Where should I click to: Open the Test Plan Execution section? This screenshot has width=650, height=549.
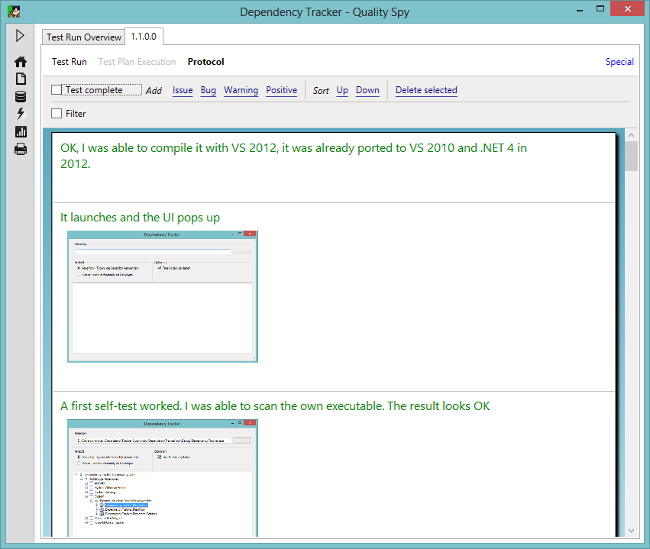(137, 62)
